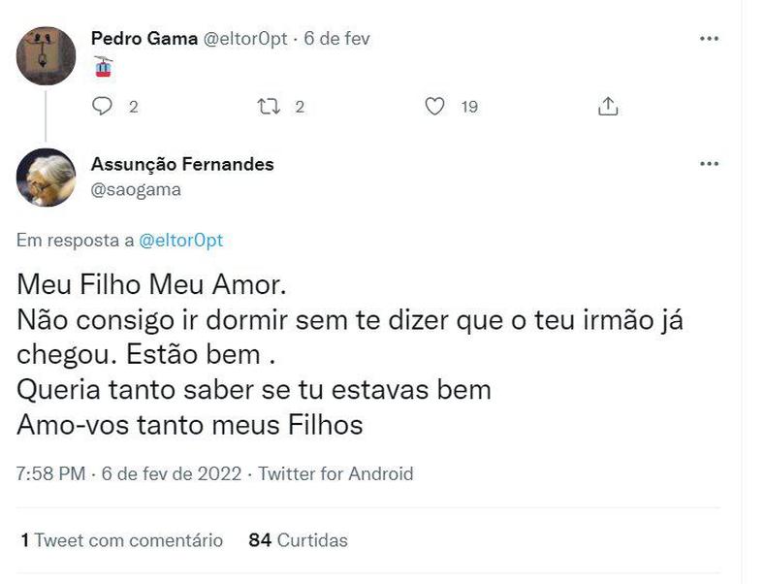
Task: View "1 Tweet com comentário"
Action: click(121, 540)
